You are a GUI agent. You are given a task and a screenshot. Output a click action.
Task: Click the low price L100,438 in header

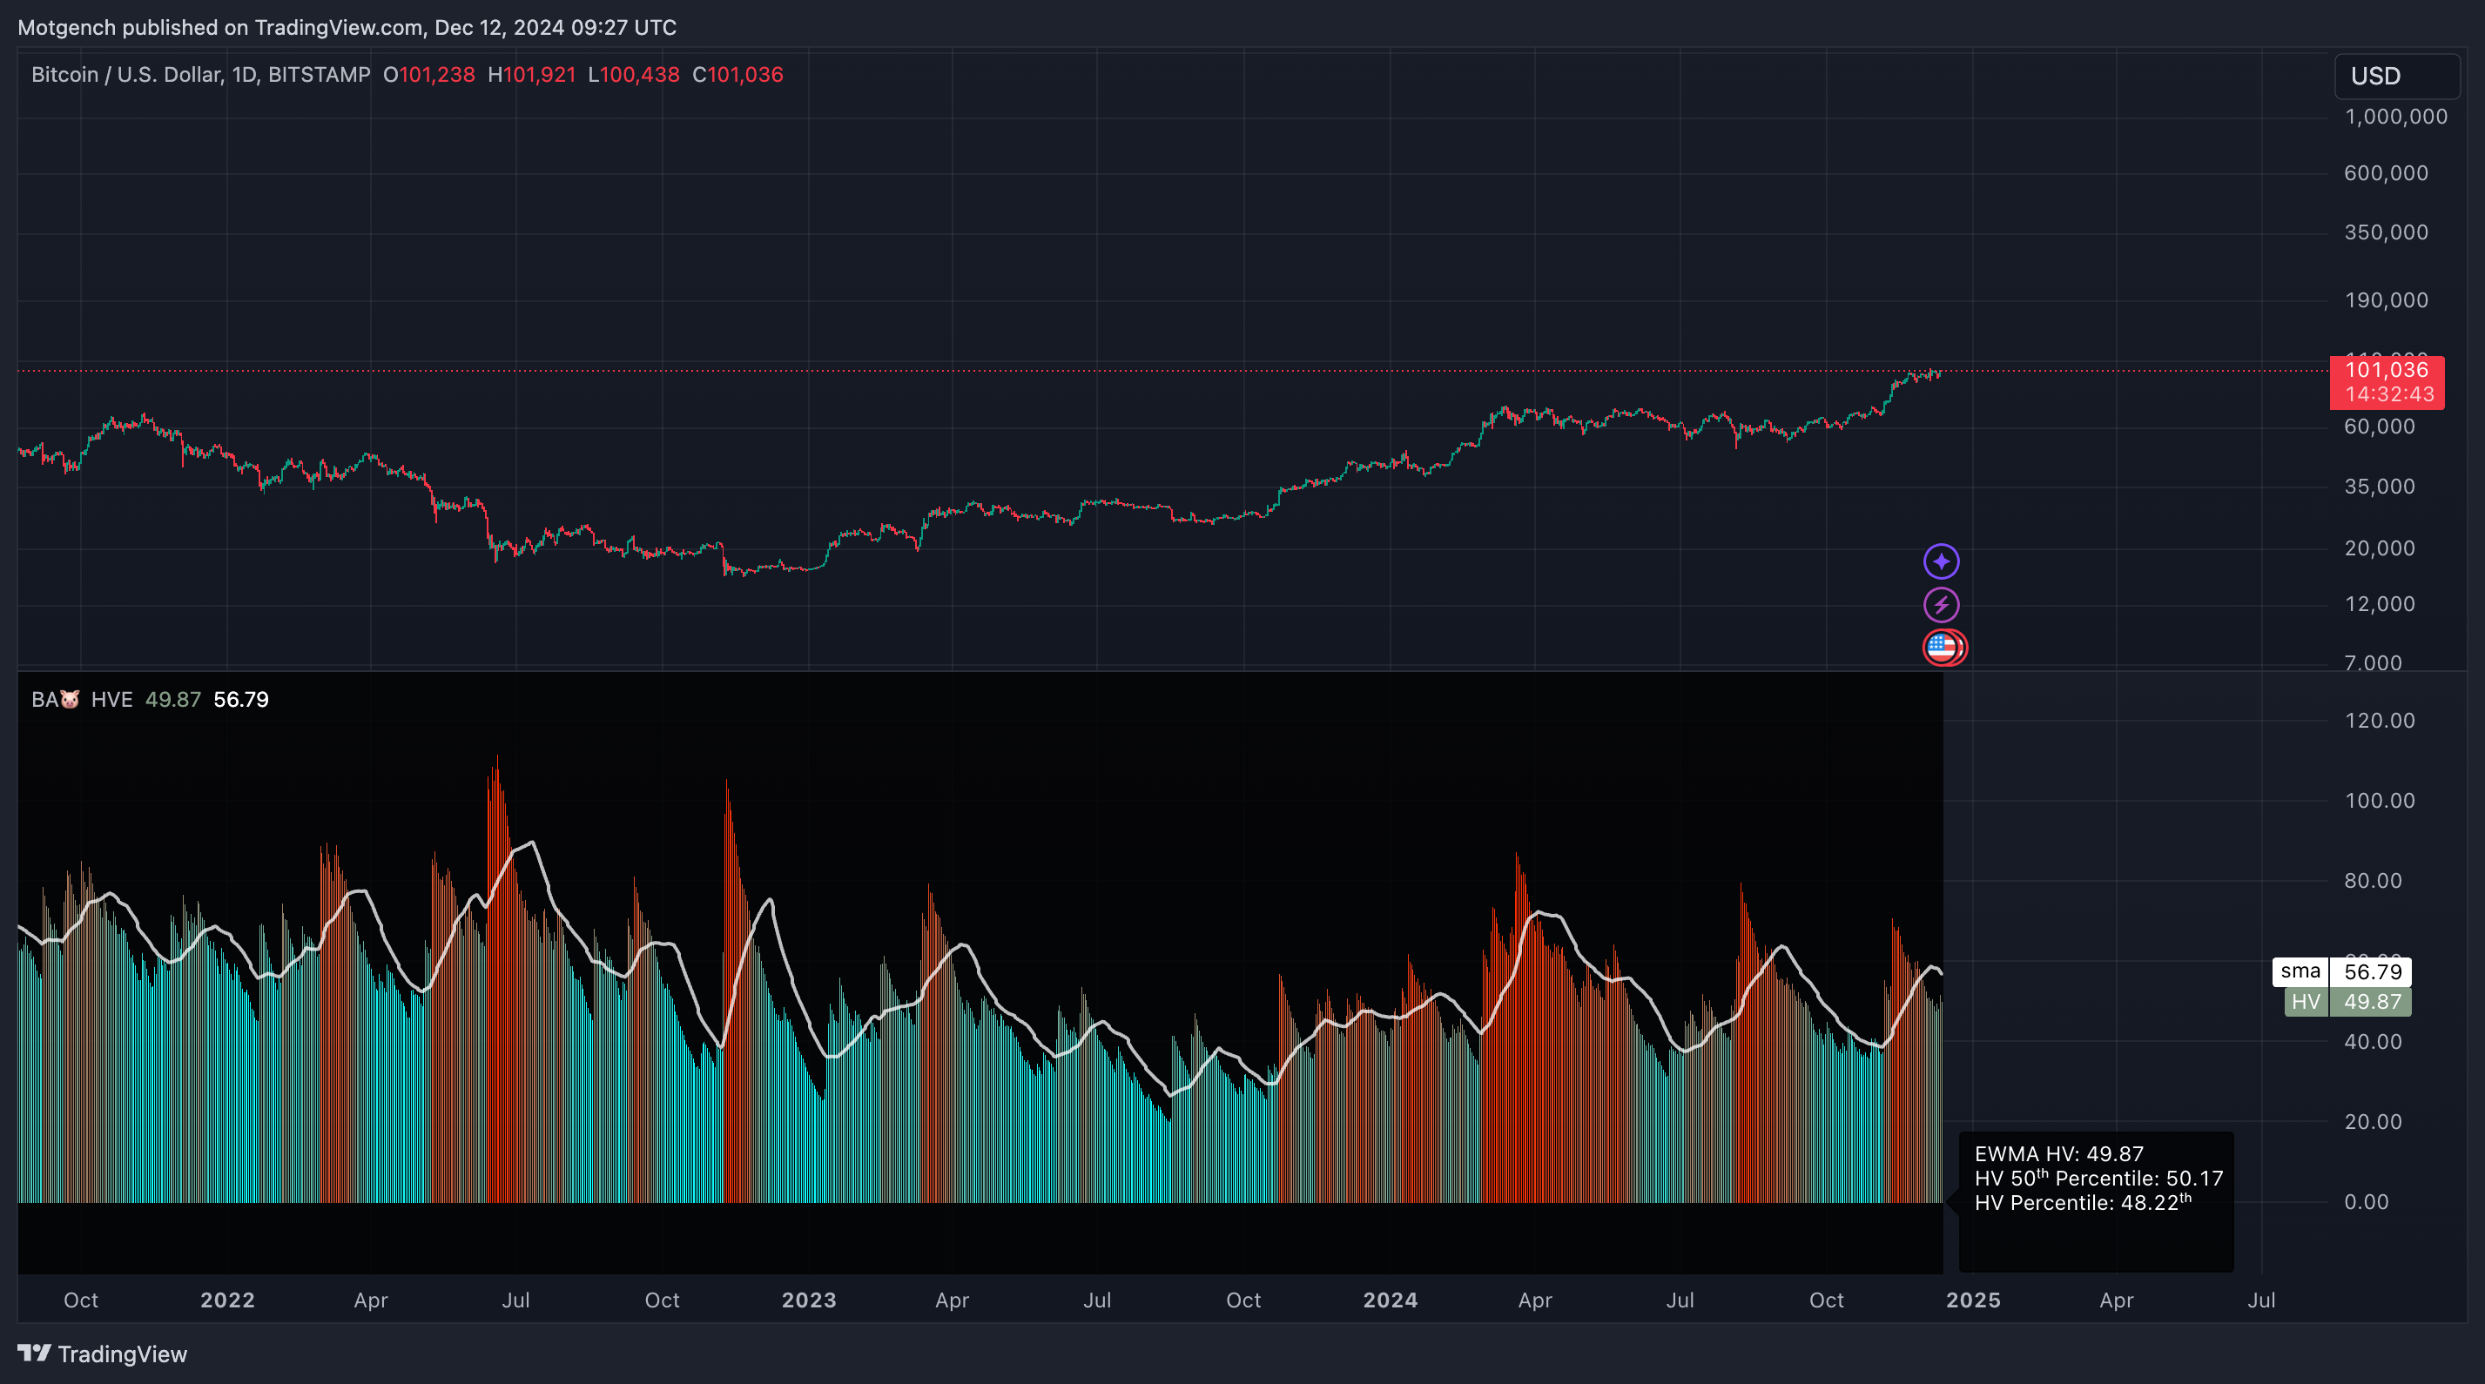634,75
